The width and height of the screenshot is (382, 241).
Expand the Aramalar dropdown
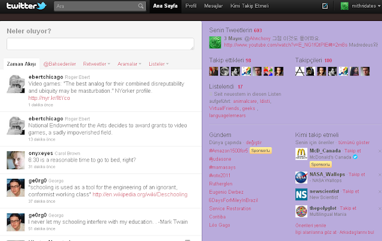[x=129, y=64]
